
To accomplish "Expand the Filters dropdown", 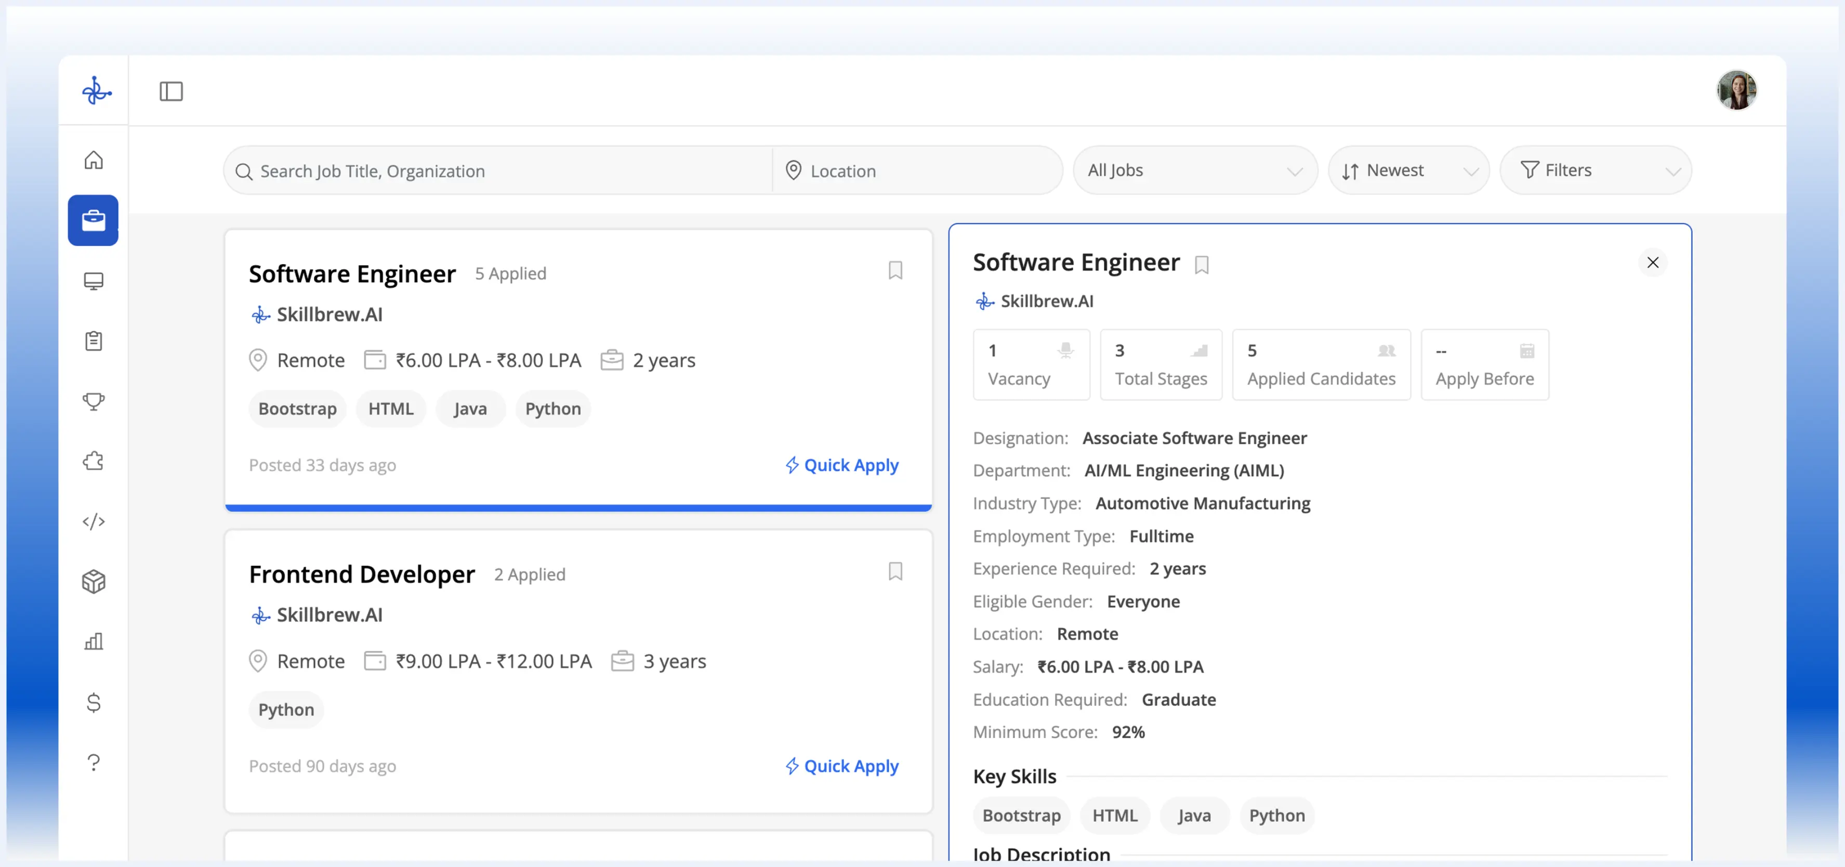I will pyautogui.click(x=1595, y=170).
